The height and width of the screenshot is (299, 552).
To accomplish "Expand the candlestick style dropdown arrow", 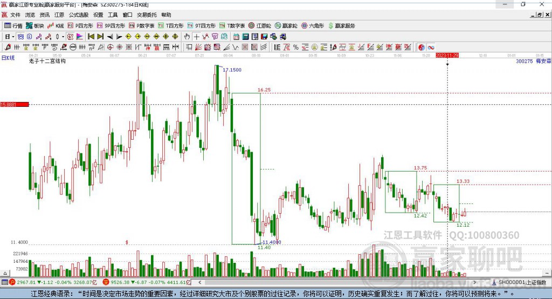I will tap(63, 37).
